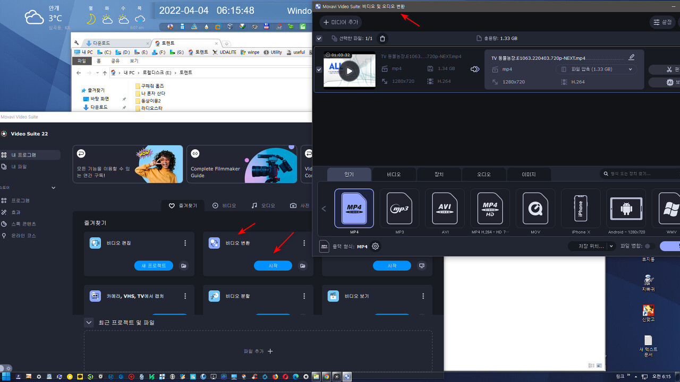This screenshot has height=382, width=680.
Task: Select the MP4 H.264 HD preset
Action: pyautogui.click(x=490, y=209)
